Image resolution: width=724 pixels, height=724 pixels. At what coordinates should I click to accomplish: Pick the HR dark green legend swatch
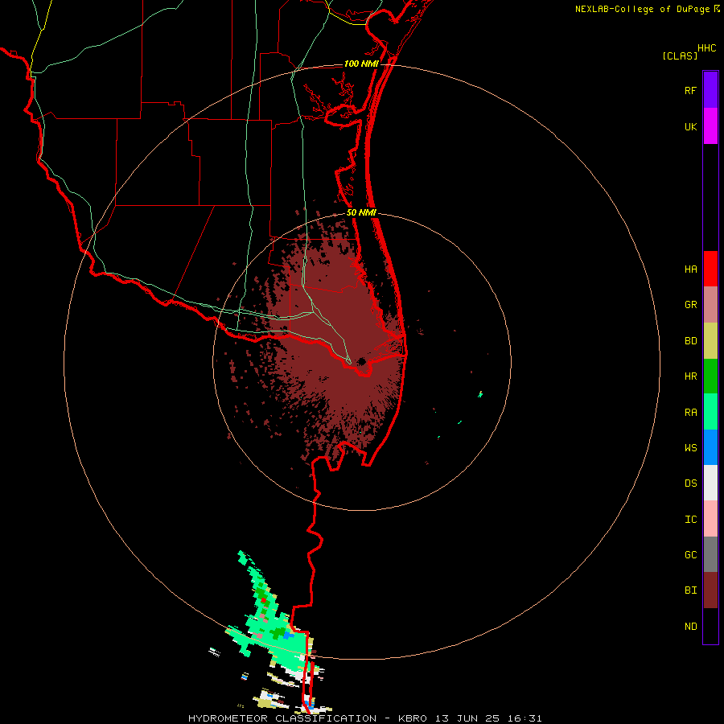tap(710, 376)
